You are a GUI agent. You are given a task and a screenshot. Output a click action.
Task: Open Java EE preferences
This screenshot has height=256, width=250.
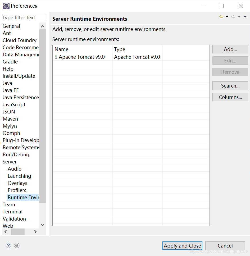point(11,90)
